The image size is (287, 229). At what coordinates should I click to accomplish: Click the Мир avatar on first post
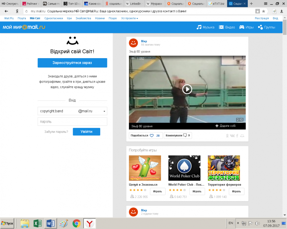point(133,43)
